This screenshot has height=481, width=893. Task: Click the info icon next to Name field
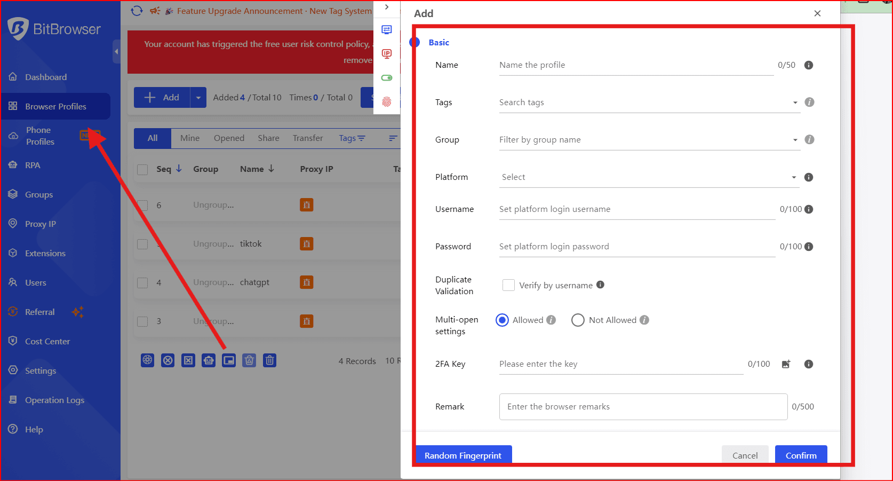pyautogui.click(x=809, y=65)
